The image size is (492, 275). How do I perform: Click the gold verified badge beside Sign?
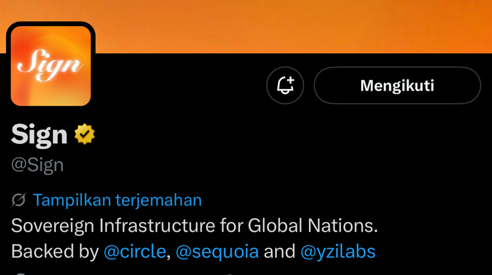tap(84, 135)
